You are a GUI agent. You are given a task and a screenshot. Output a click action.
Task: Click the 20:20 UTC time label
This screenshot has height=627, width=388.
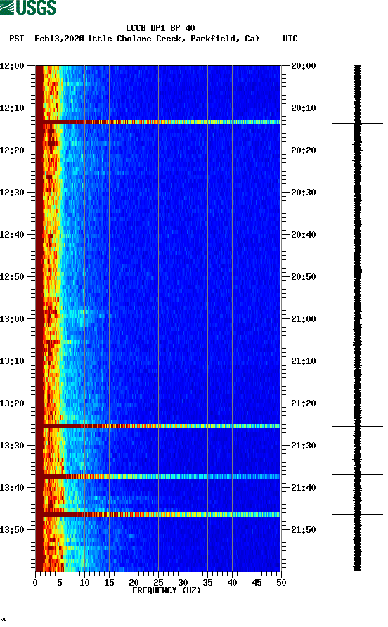pyautogui.click(x=304, y=150)
